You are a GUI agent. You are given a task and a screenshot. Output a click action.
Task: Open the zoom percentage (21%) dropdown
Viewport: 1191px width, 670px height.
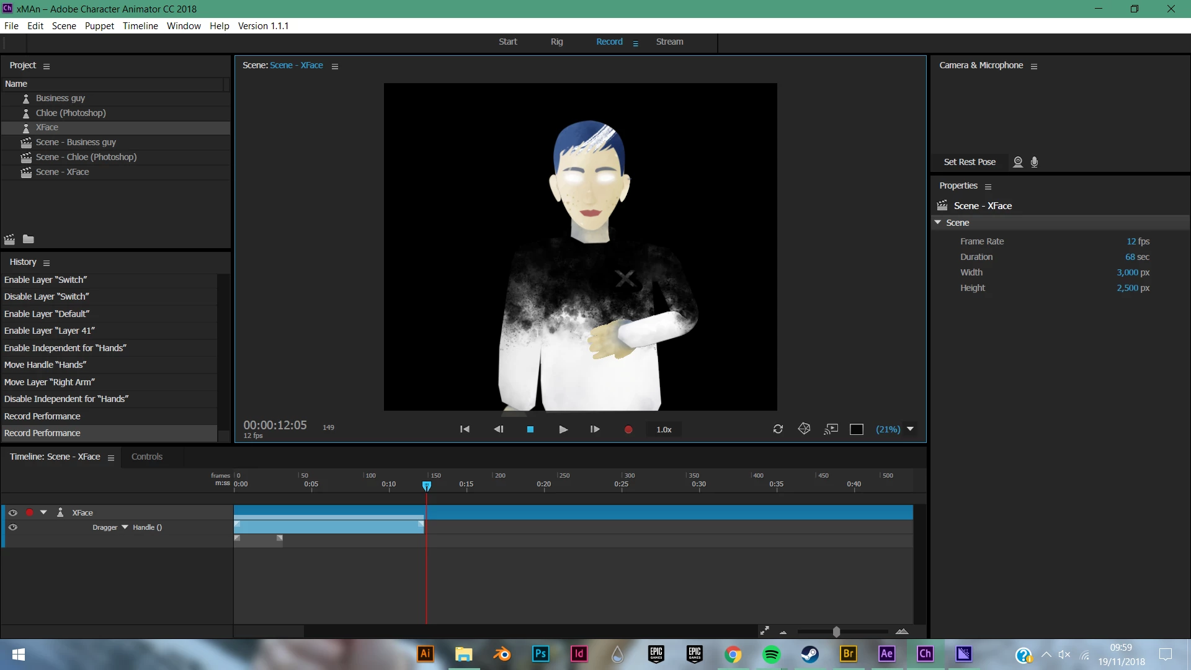click(910, 429)
